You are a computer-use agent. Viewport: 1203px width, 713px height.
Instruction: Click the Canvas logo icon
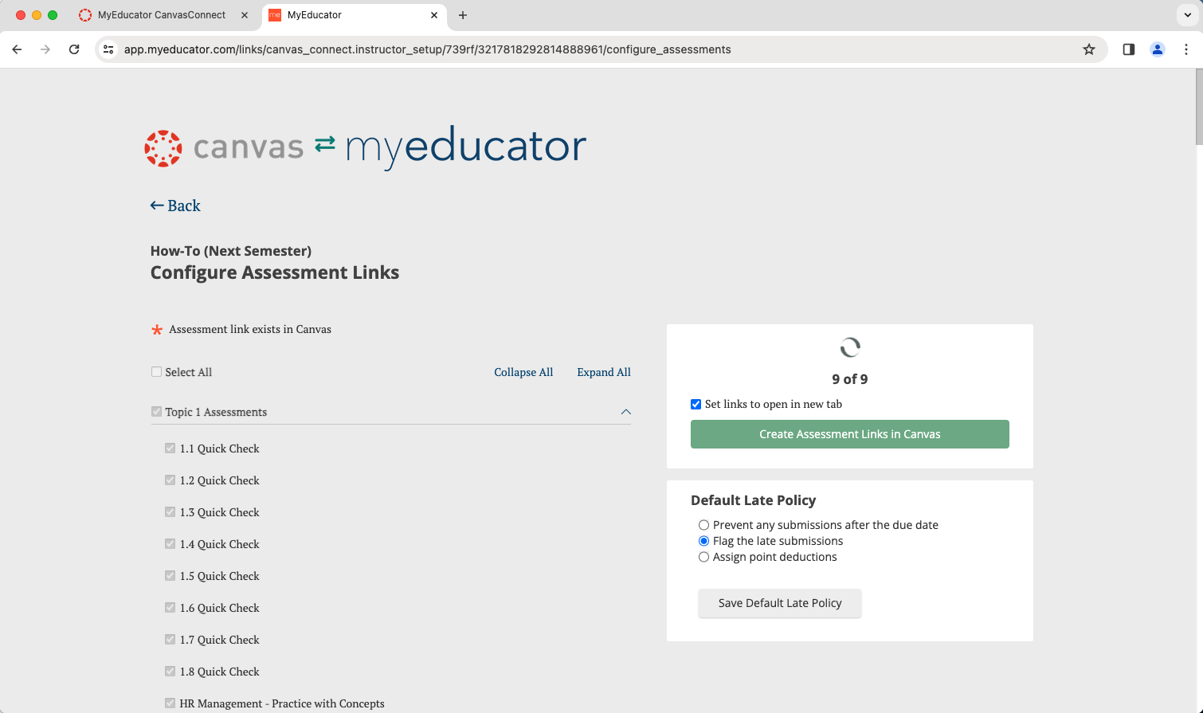tap(163, 148)
